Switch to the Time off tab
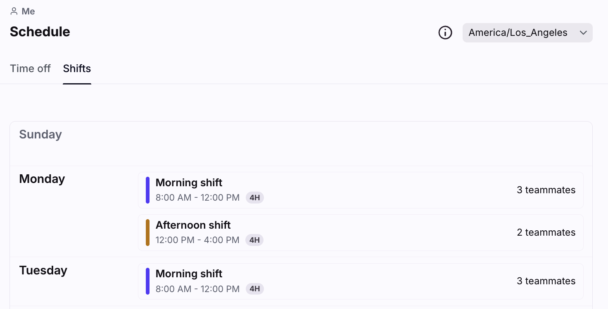608x309 pixels. point(30,68)
